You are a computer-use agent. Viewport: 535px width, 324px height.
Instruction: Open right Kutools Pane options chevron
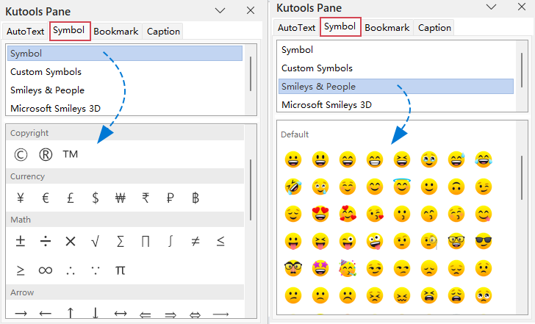[492, 7]
